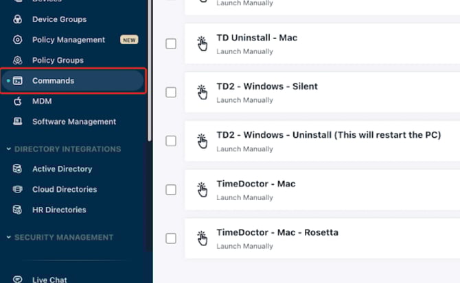Click the Commands terminal icon
The height and width of the screenshot is (283, 460).
pyautogui.click(x=17, y=80)
